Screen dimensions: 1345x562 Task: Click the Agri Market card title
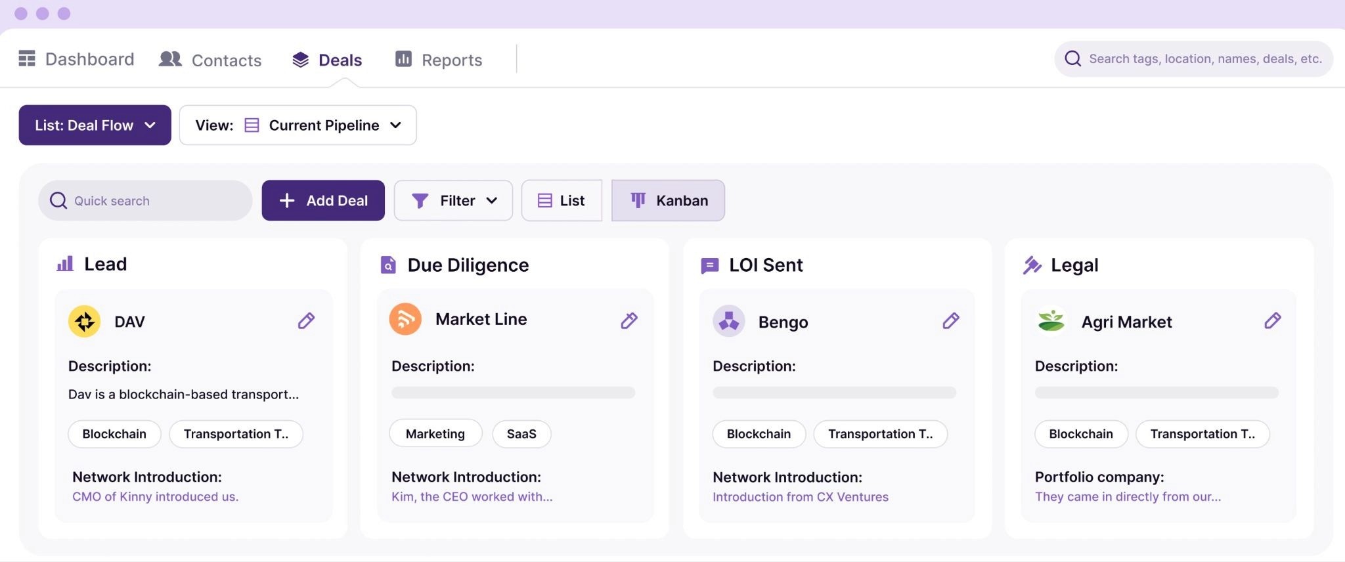coord(1126,322)
